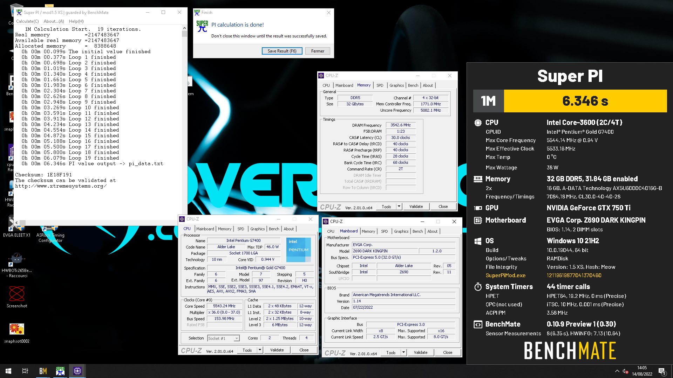The width and height of the screenshot is (673, 378).
Task: Switch to BenchMate on the taskbar
Action: point(43,371)
